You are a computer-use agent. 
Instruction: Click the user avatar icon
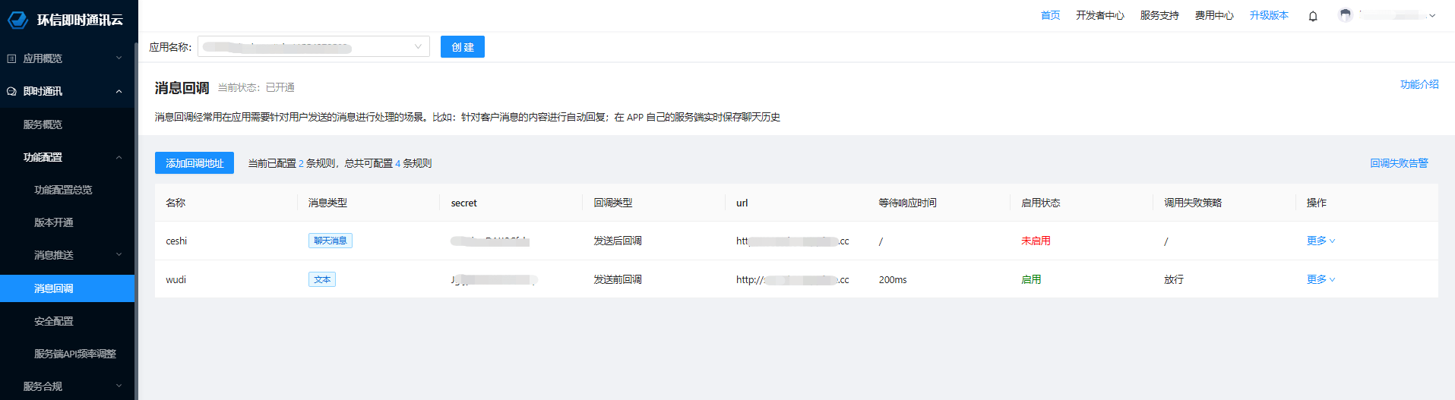[x=1345, y=15]
